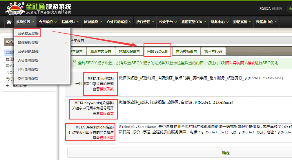Open the 联系方式设置 tab

click(101, 52)
